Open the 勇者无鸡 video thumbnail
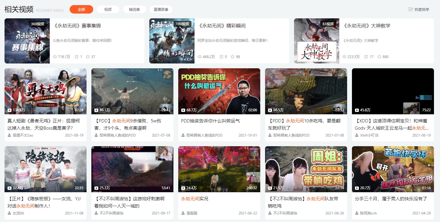The width and height of the screenshot is (440, 222). tap(46, 91)
